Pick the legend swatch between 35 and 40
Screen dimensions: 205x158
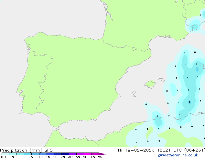click(x=80, y=154)
